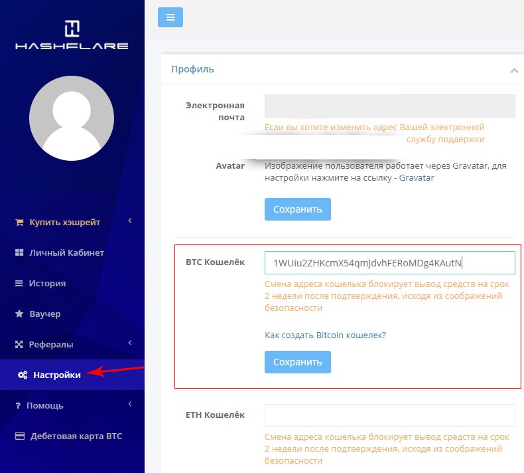Open the Купить хэшрейт menu item

point(65,223)
